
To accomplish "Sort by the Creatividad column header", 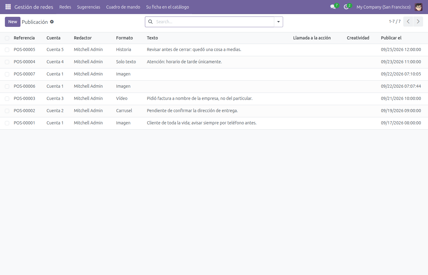I will (x=358, y=38).
